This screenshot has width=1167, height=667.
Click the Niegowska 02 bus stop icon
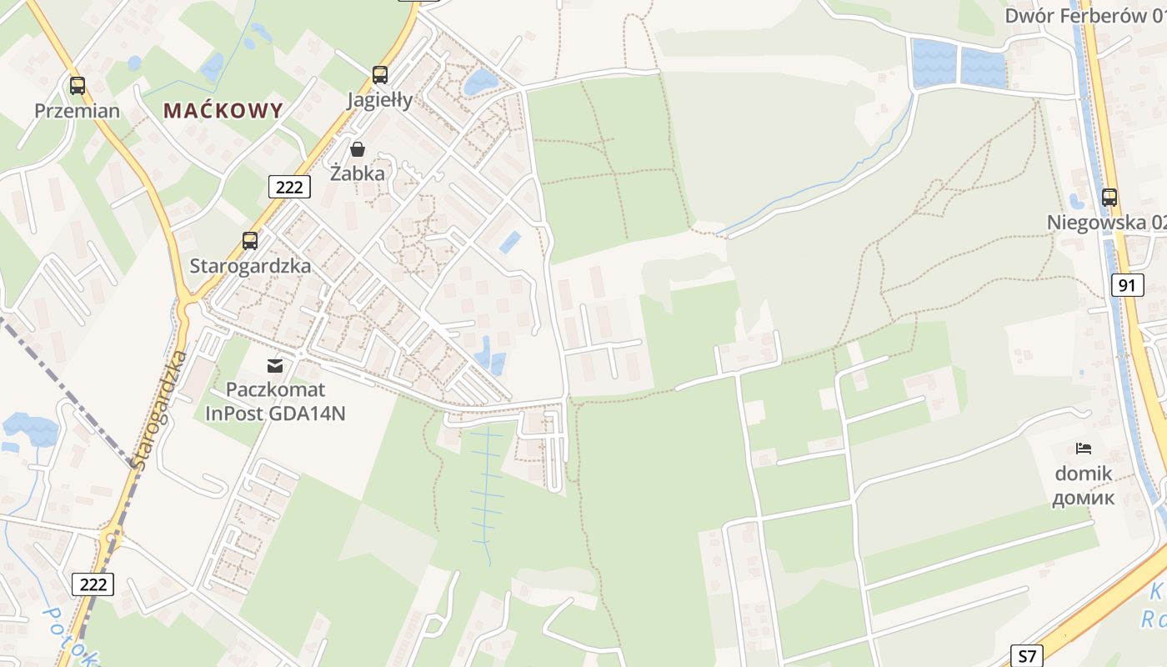(1109, 198)
